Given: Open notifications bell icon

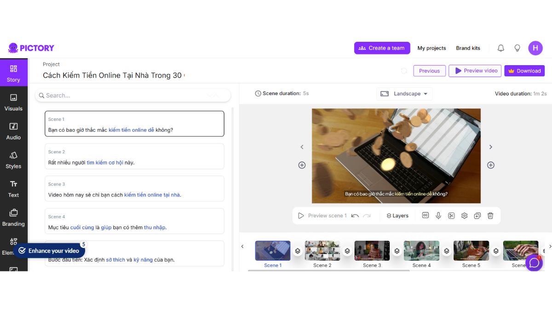Looking at the screenshot, I should click(x=501, y=48).
